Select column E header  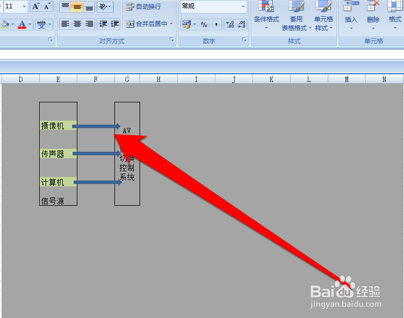58,79
